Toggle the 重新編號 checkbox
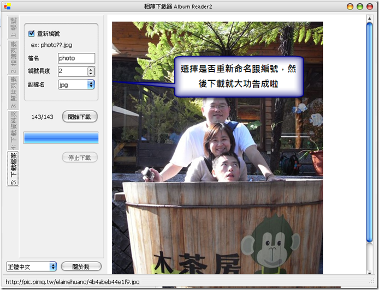The height and width of the screenshot is (290, 379). tap(32, 34)
